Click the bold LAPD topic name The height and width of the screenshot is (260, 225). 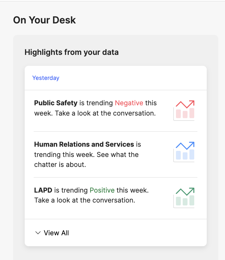[43, 190]
